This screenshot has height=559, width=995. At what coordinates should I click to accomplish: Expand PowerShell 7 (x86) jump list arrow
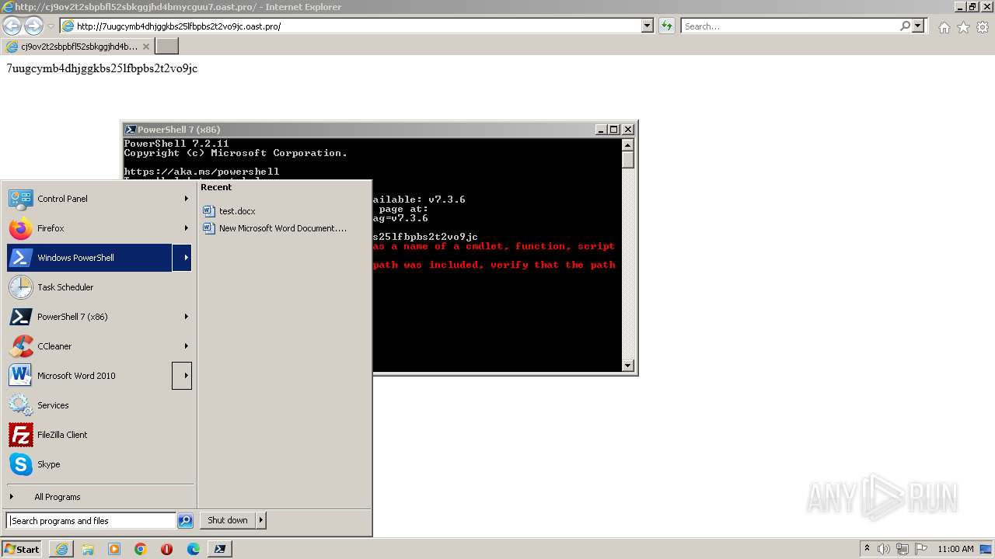(x=186, y=317)
